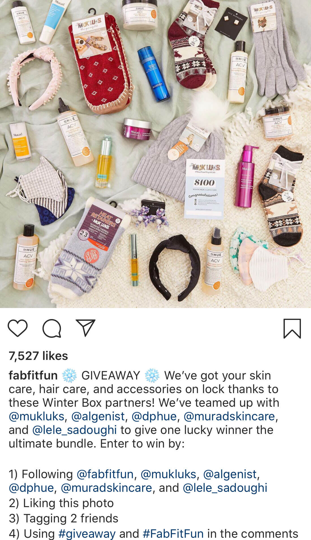Tap the giveaway product photo
311x540 pixels.
click(155, 154)
